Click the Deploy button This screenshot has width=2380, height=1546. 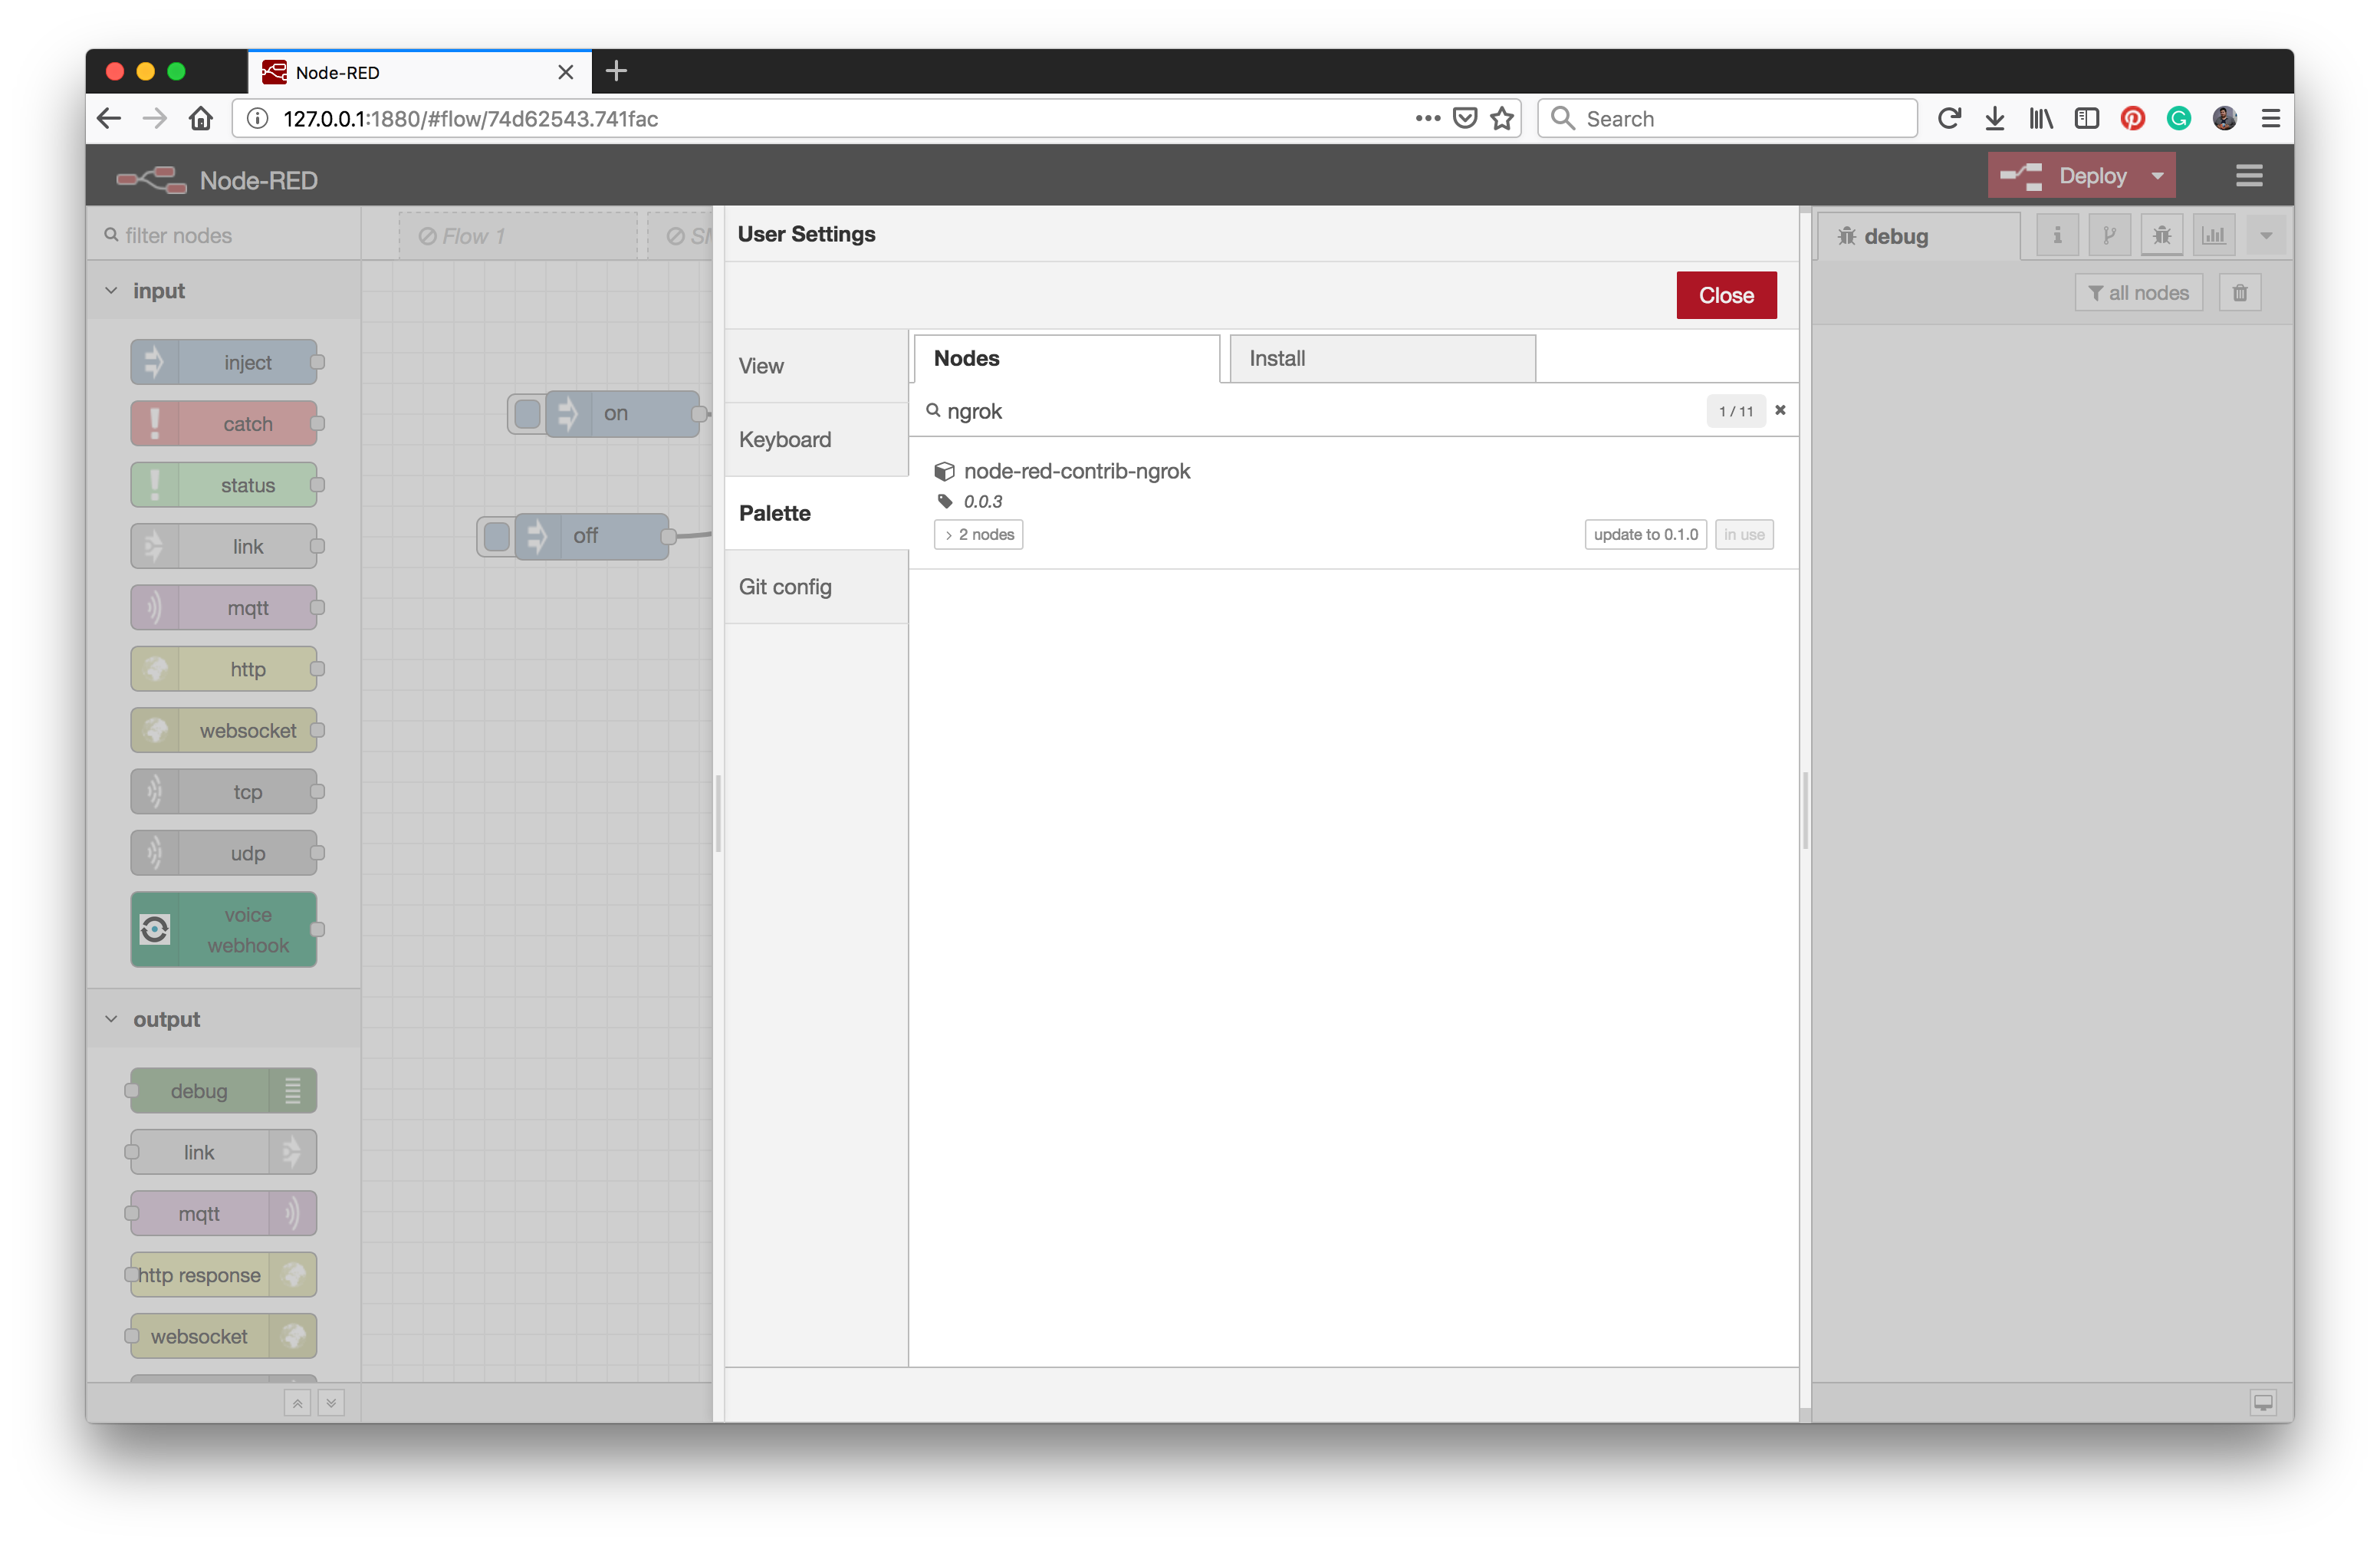pyautogui.click(x=2065, y=176)
